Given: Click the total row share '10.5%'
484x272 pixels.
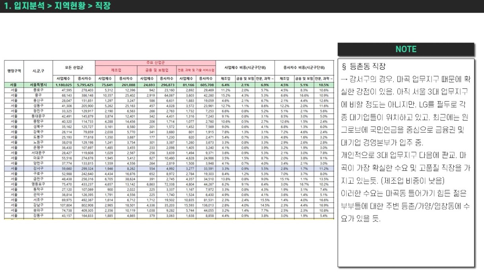Looking at the screenshot, I should pos(324,85).
